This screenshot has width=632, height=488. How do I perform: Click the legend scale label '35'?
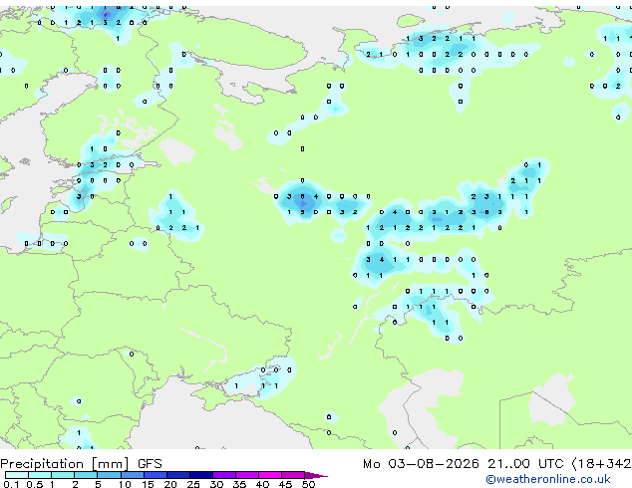click(x=239, y=484)
